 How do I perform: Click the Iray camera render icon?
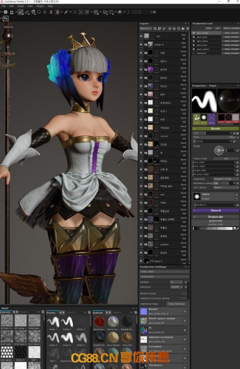click(120, 12)
